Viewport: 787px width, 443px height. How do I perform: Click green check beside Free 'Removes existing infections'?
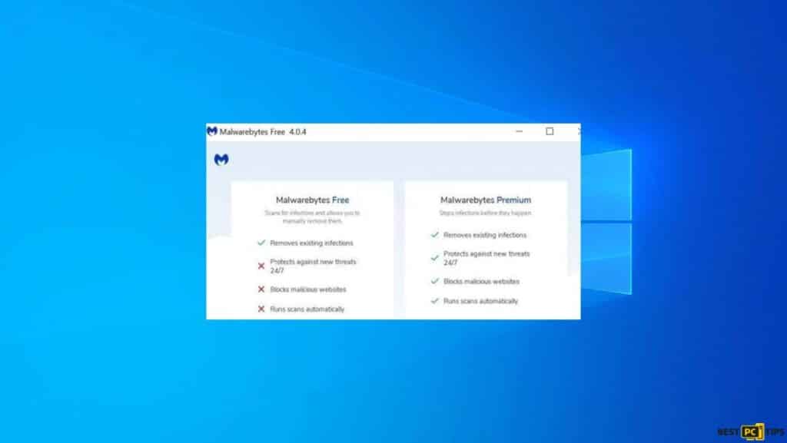[261, 243]
